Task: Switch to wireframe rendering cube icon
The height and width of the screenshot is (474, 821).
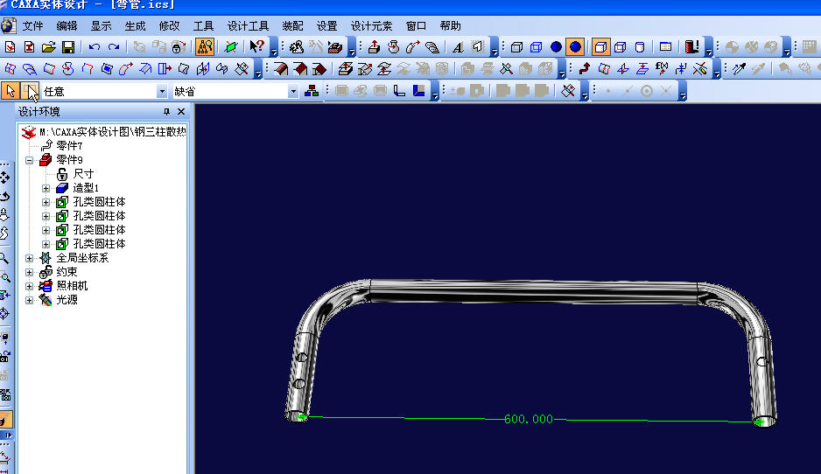Action: coord(516,47)
